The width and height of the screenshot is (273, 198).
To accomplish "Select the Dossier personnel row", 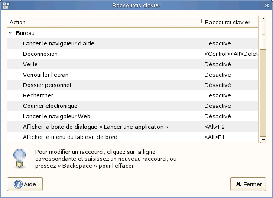I will coord(47,85).
